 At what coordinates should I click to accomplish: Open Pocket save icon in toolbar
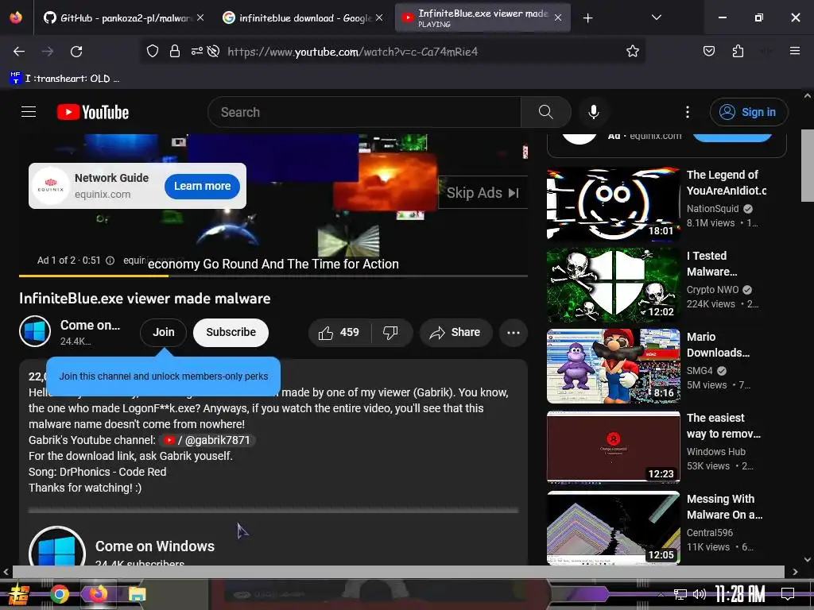708,52
